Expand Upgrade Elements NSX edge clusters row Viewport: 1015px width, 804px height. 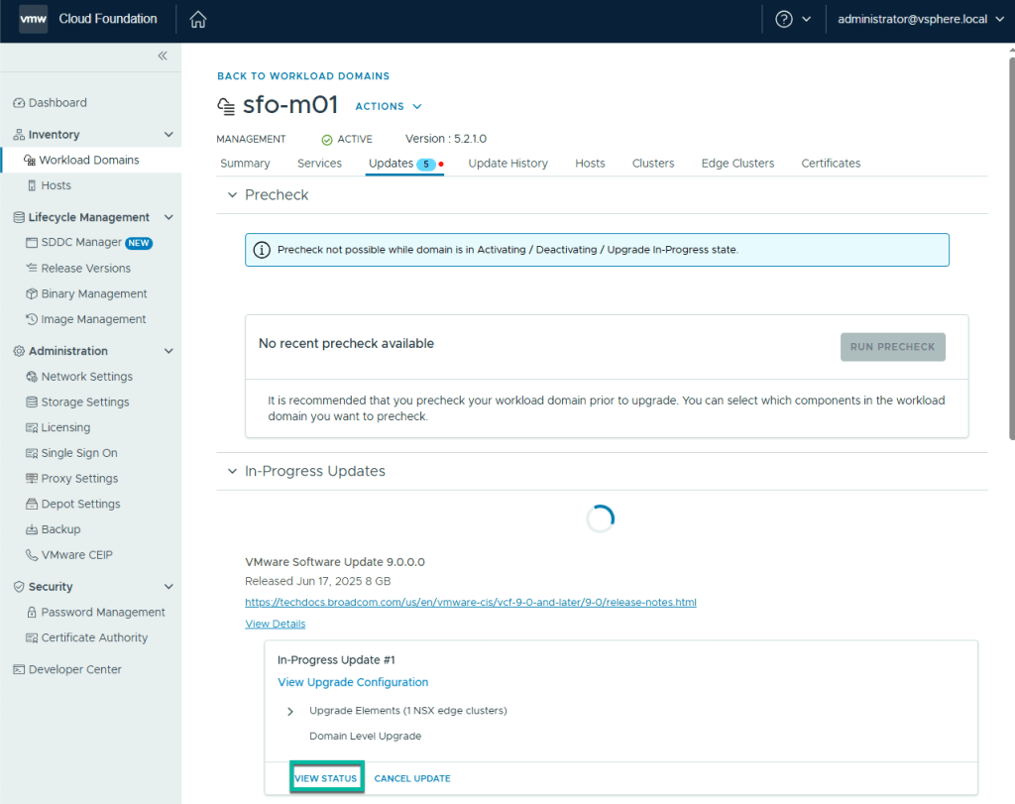pos(290,712)
